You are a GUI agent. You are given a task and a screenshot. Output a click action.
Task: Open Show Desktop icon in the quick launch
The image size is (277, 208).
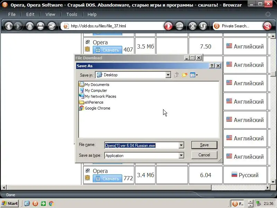(27, 203)
